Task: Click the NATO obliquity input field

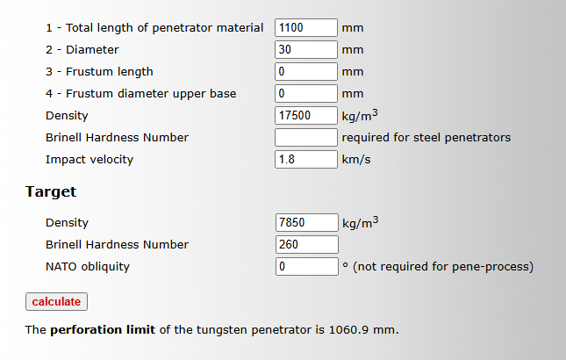Action: [306, 267]
